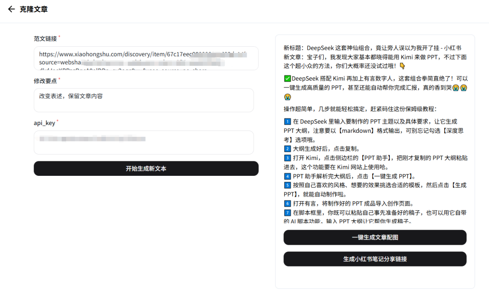The width and height of the screenshot is (489, 295).
Task: Click the api_key field label
Action: (x=44, y=123)
